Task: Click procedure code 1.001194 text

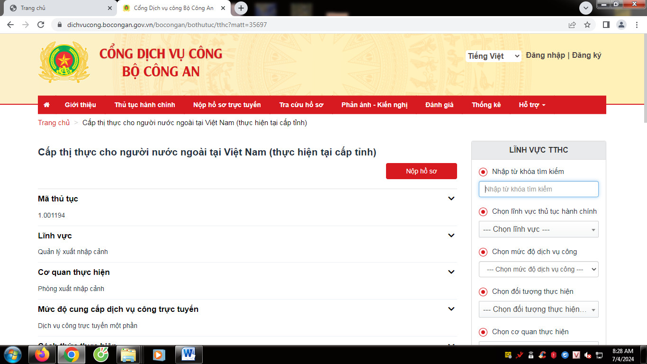Action: [x=52, y=216]
